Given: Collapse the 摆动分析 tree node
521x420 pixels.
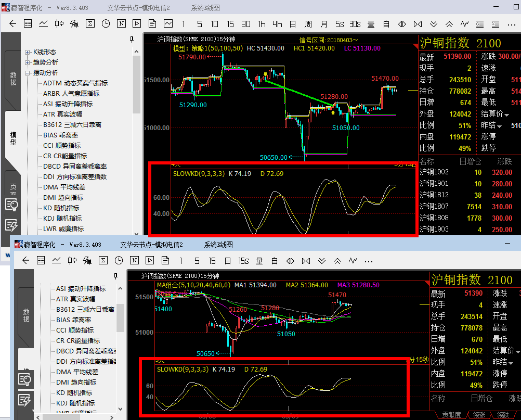Looking at the screenshot, I should coord(27,73).
